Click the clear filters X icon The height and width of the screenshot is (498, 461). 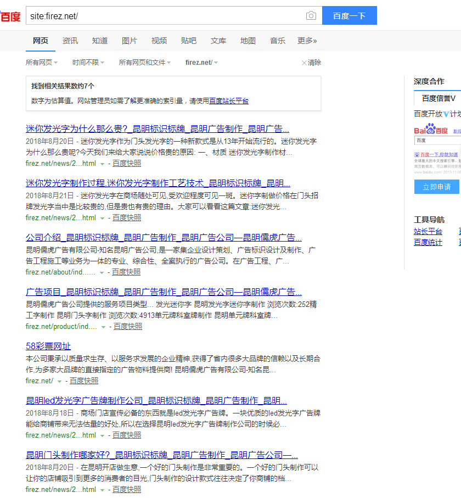(x=304, y=63)
